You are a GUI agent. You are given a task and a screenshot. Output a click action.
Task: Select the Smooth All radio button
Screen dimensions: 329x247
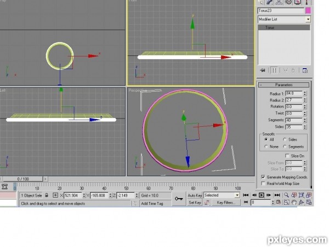tap(266, 139)
